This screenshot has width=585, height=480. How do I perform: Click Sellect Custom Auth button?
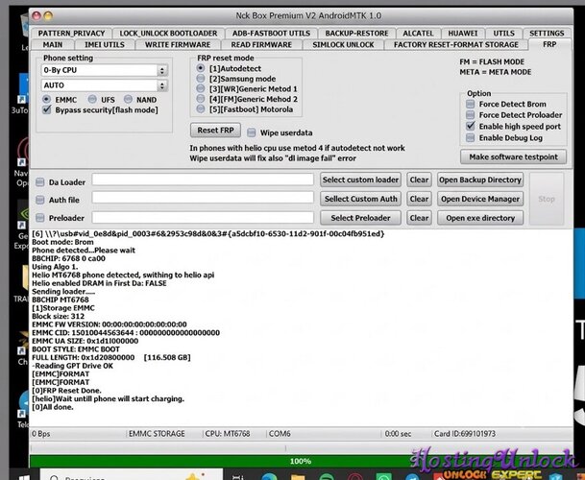[360, 199]
